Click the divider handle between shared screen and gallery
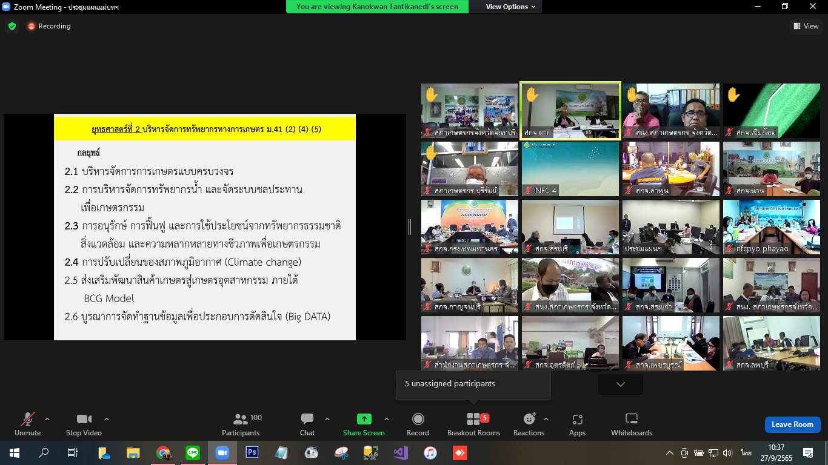Screen dimensions: 828x465 click(410, 227)
